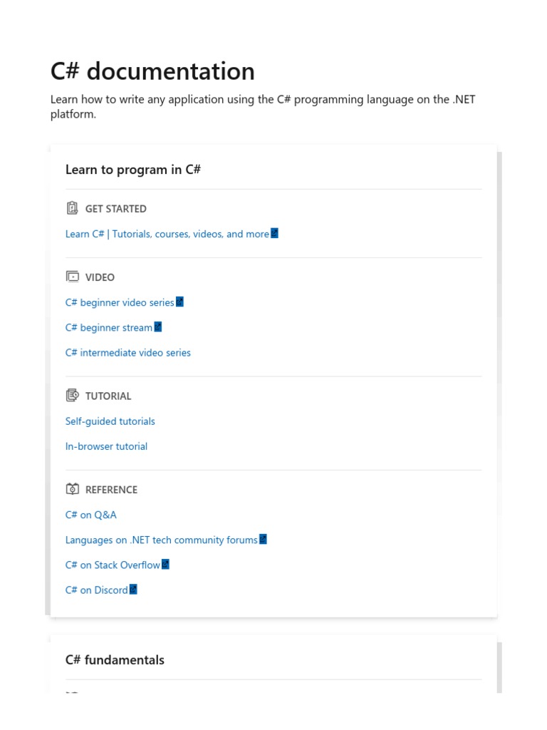The image size is (547, 730).
Task: Click the Reference section icon
Action: (x=72, y=489)
